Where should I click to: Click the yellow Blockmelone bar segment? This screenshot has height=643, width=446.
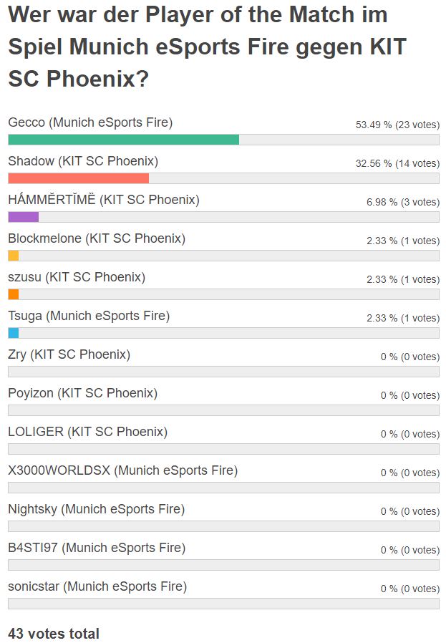pos(14,256)
